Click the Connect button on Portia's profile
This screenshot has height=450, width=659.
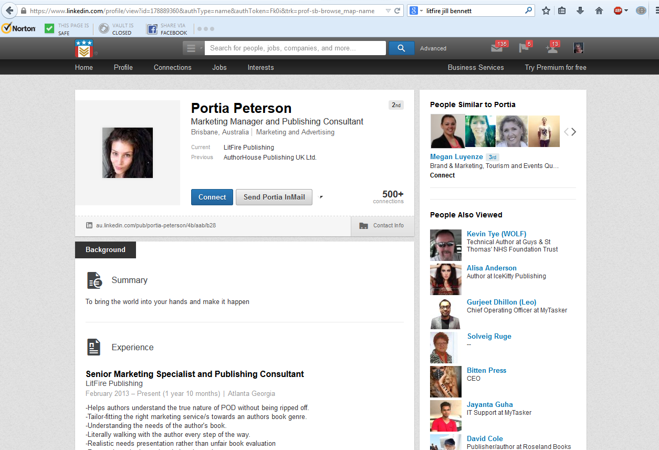[x=212, y=197]
